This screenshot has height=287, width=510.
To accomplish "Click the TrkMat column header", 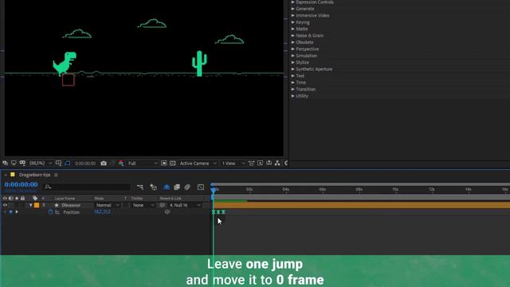I will [136, 199].
